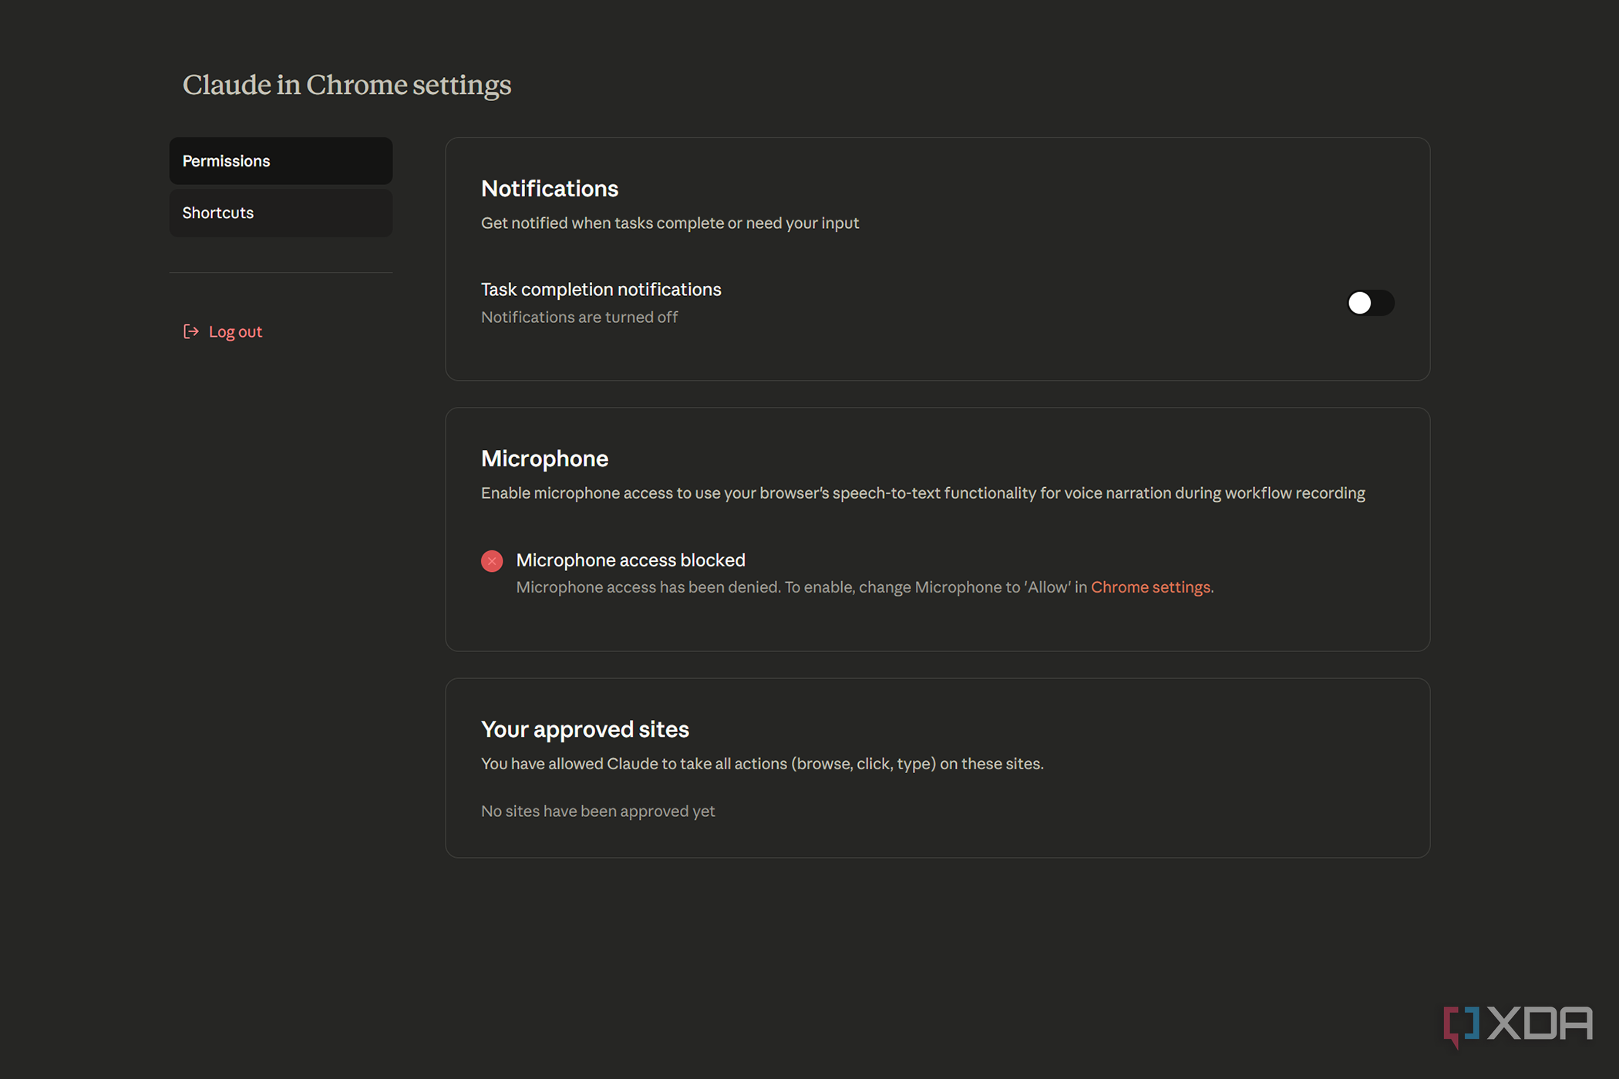The image size is (1619, 1079).
Task: Click 'No sites have been approved yet'
Action: coord(598,811)
